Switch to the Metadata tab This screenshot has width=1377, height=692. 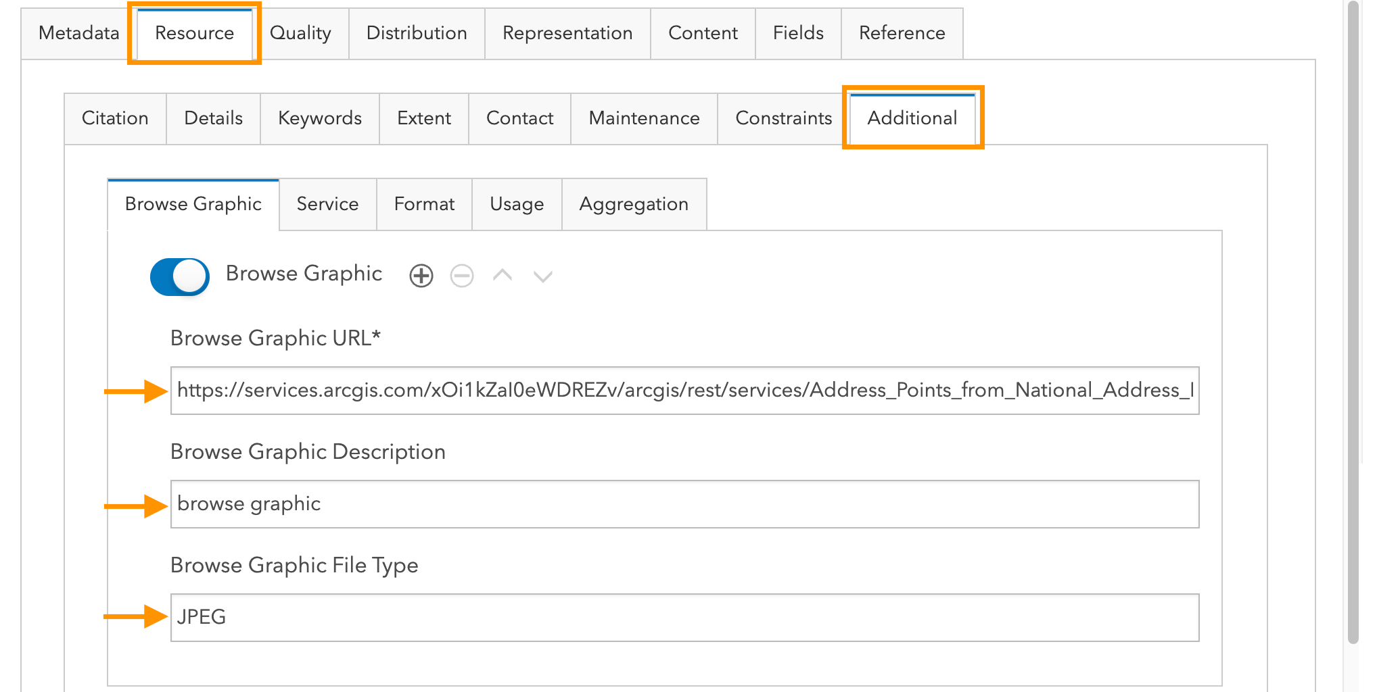tap(78, 33)
